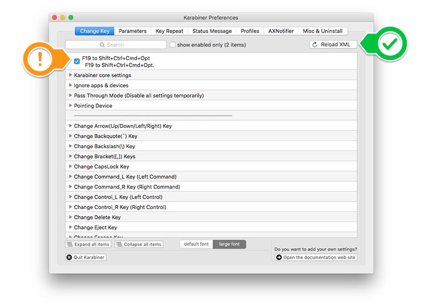Minimize the Karabiner Preferences window
423x306 pixels.
[x=62, y=17]
